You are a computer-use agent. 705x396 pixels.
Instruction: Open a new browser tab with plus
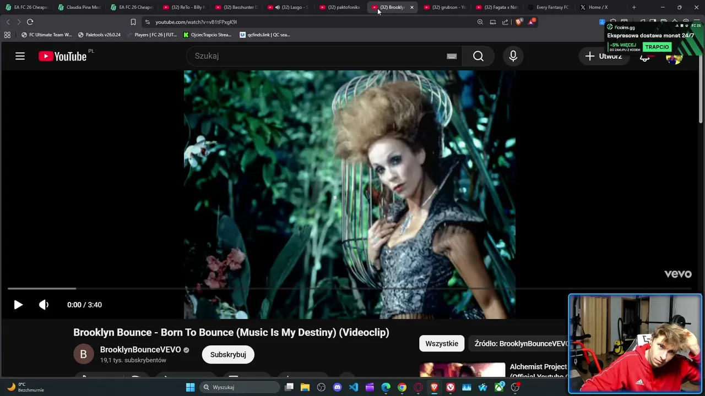coord(634,7)
